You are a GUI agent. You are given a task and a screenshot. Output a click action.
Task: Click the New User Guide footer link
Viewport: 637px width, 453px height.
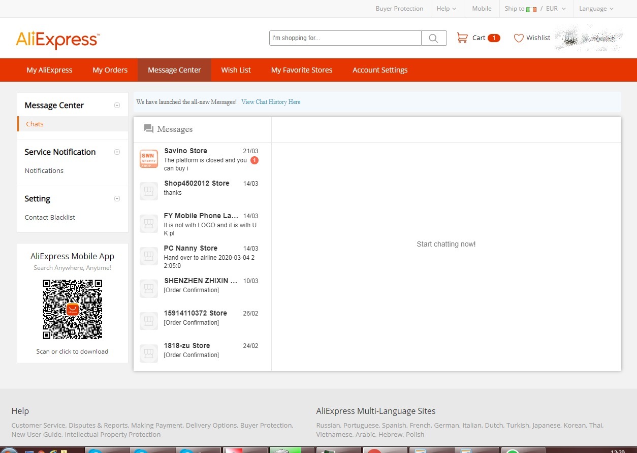click(36, 434)
